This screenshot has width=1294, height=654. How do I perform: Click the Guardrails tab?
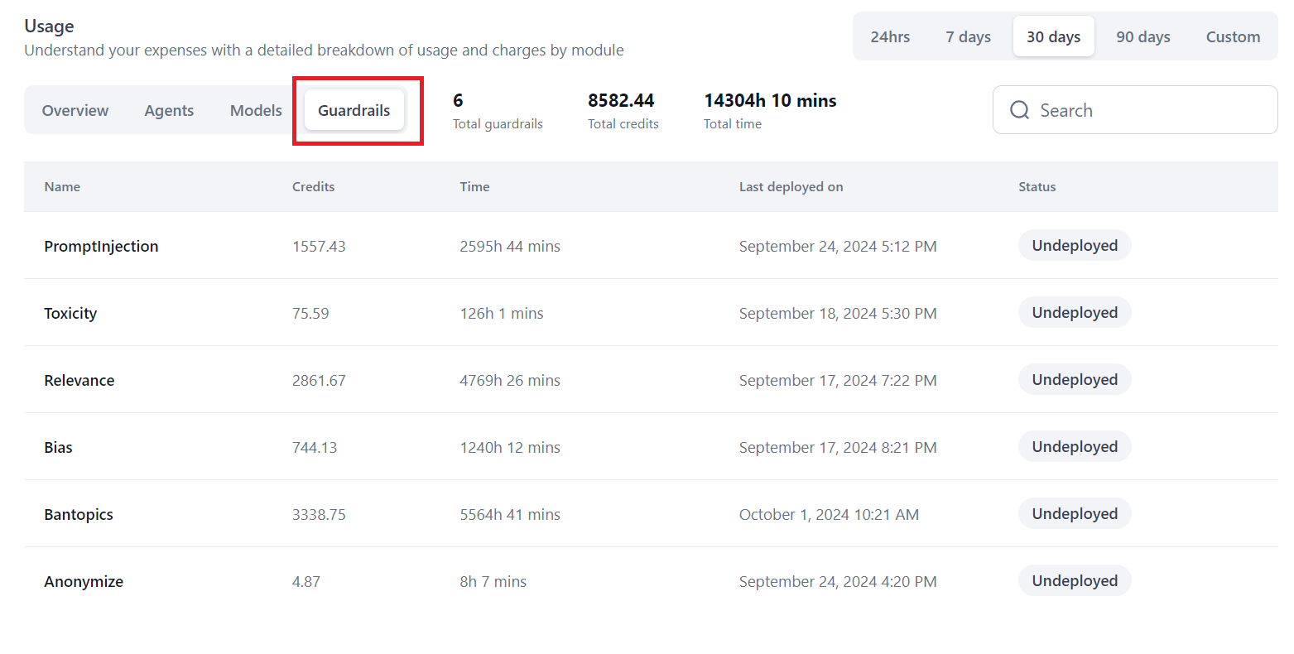[354, 110]
